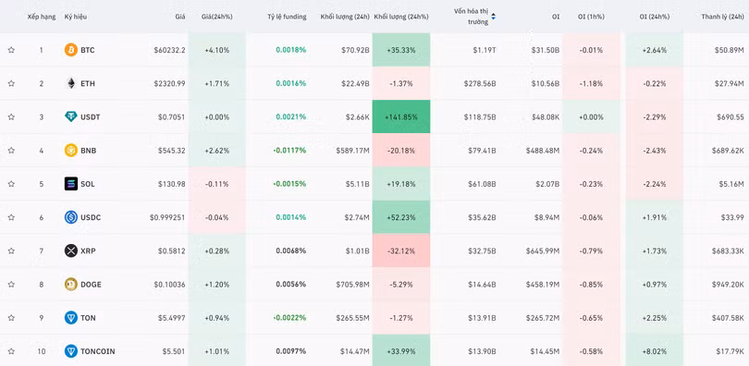749x366 pixels.
Task: Toggle favorite star for TONCOIN row
Action: [x=11, y=351]
